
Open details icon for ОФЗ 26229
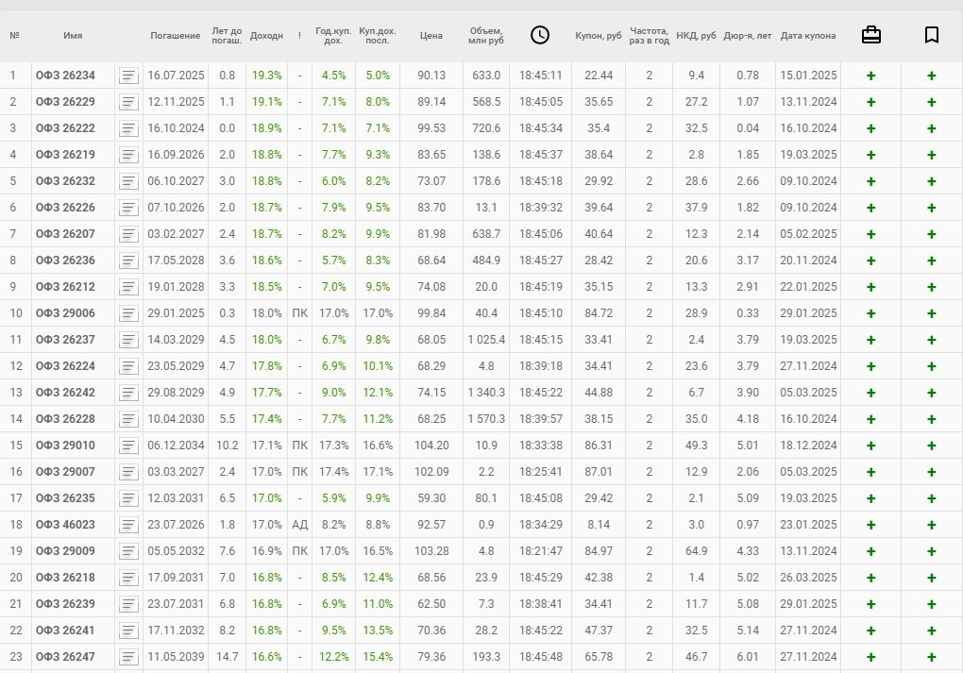(x=128, y=102)
